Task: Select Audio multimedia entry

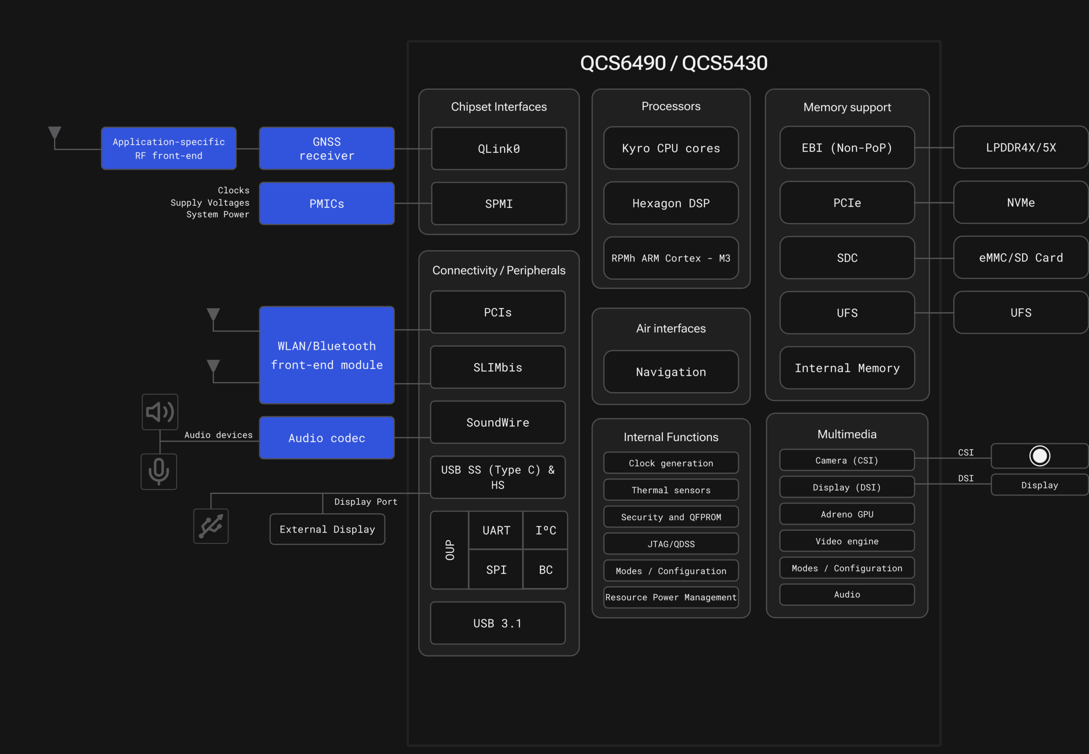Action: coord(847,594)
